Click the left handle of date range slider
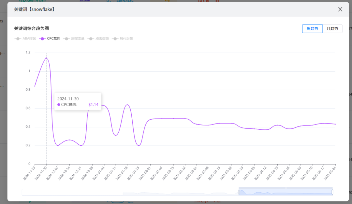The width and height of the screenshot is (352, 204). point(239,192)
